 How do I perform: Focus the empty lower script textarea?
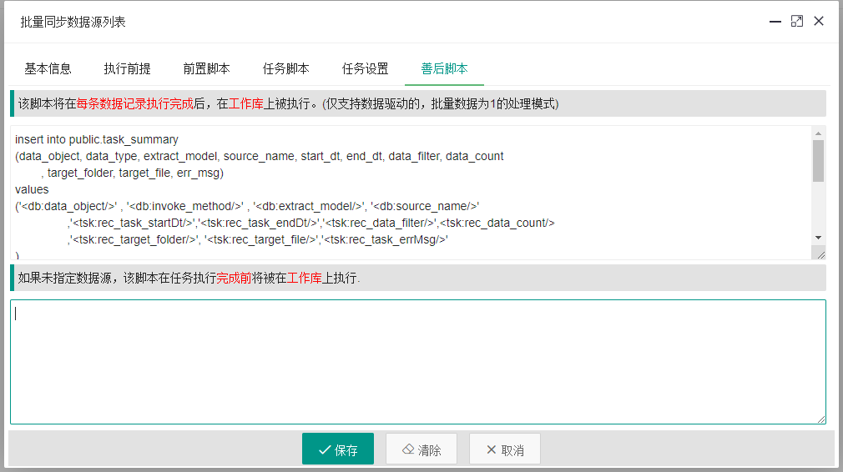point(417,362)
